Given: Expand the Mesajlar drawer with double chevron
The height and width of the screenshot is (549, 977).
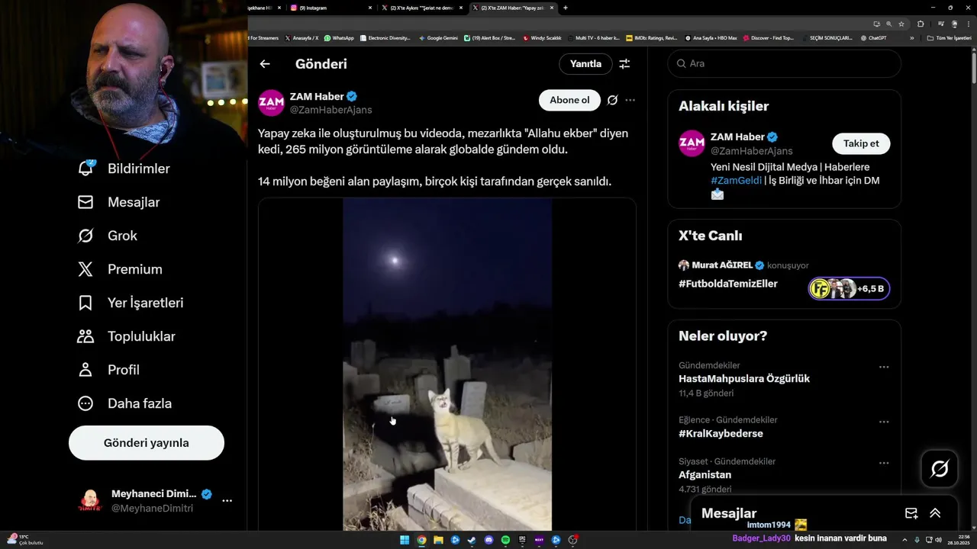Looking at the screenshot, I should point(935,513).
